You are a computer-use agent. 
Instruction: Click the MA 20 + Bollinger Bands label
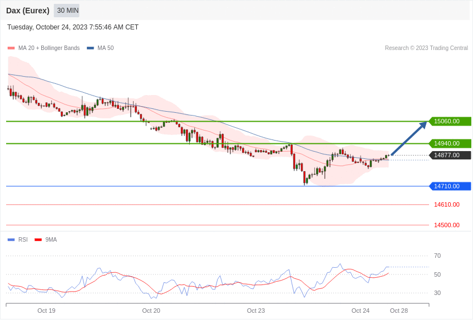(x=49, y=48)
